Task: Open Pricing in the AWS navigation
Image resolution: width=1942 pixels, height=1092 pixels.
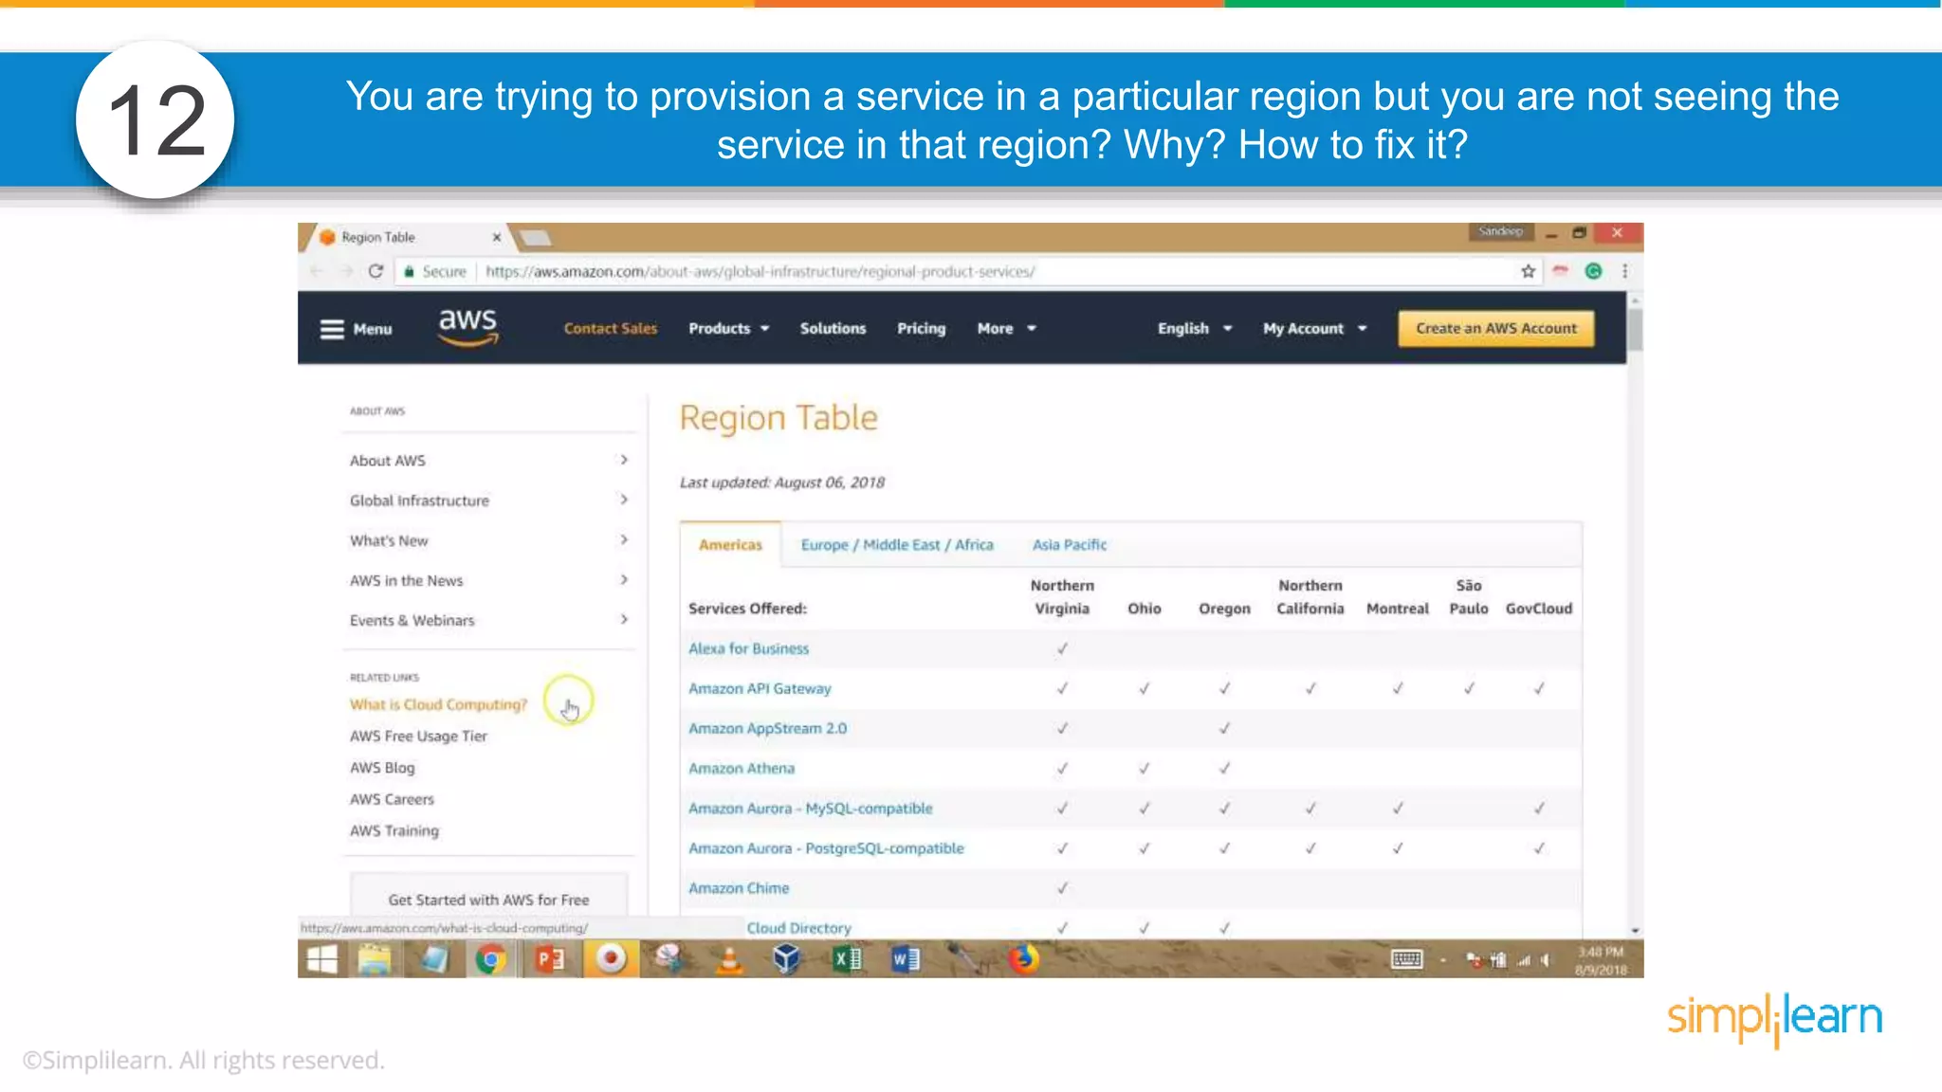Action: [921, 328]
